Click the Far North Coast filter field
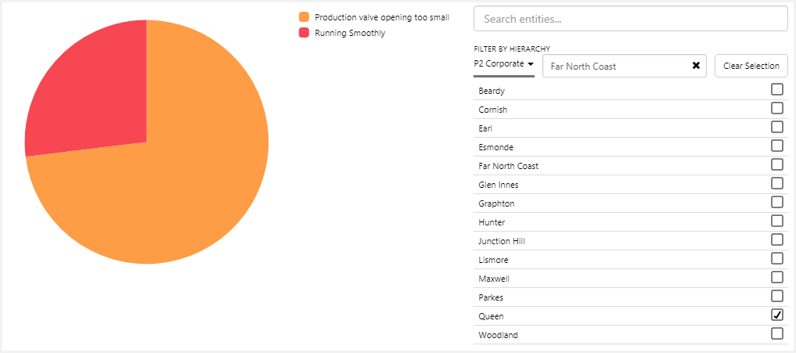Screen dimensions: 796x353 pyautogui.click(x=614, y=66)
